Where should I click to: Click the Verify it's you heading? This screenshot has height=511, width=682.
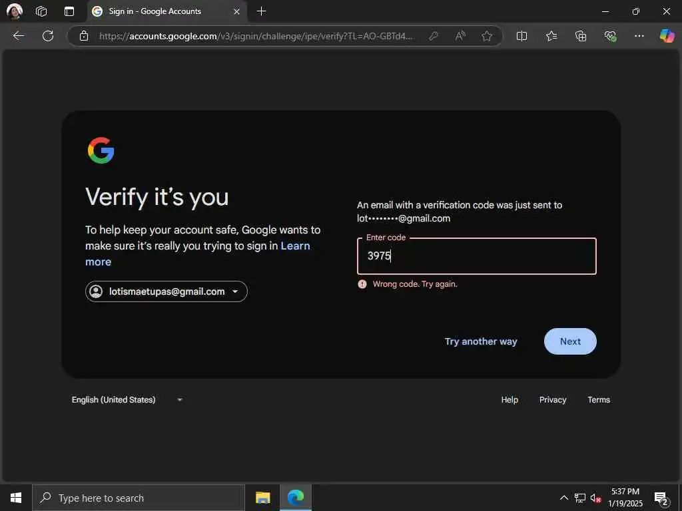[157, 197]
